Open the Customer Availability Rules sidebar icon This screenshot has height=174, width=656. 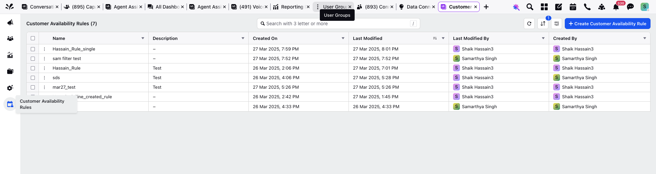pyautogui.click(x=10, y=104)
